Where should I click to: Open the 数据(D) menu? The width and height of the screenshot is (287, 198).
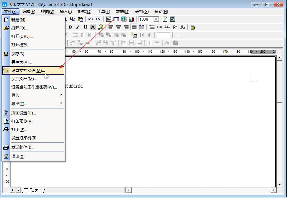pos(123,12)
